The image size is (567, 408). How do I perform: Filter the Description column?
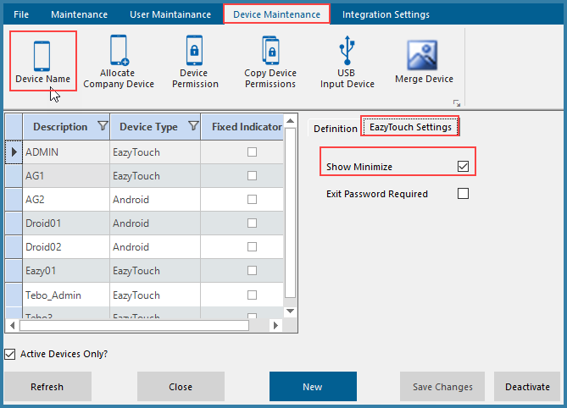coord(103,125)
